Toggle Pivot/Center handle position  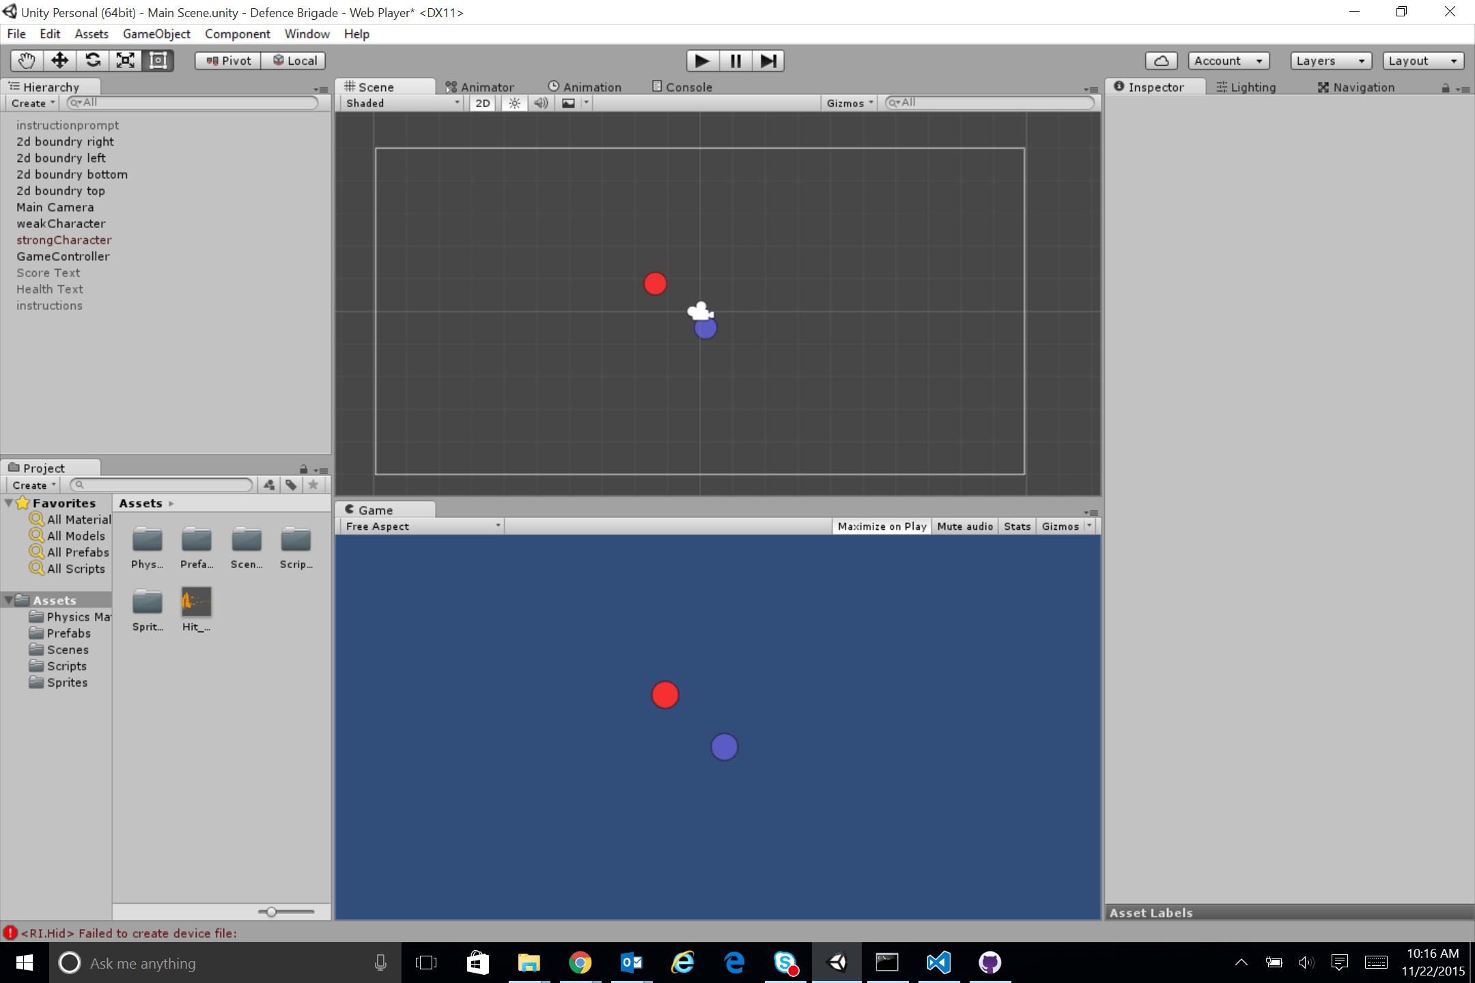(x=228, y=61)
